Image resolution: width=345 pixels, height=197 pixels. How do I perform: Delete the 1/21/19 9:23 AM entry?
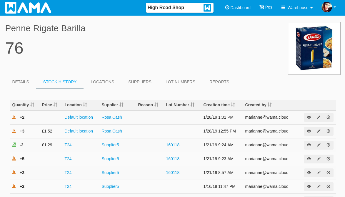click(328, 159)
